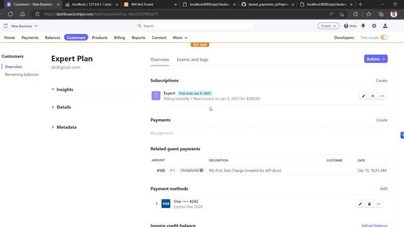Edit the Expert subscription with pencil icon

(x=364, y=96)
